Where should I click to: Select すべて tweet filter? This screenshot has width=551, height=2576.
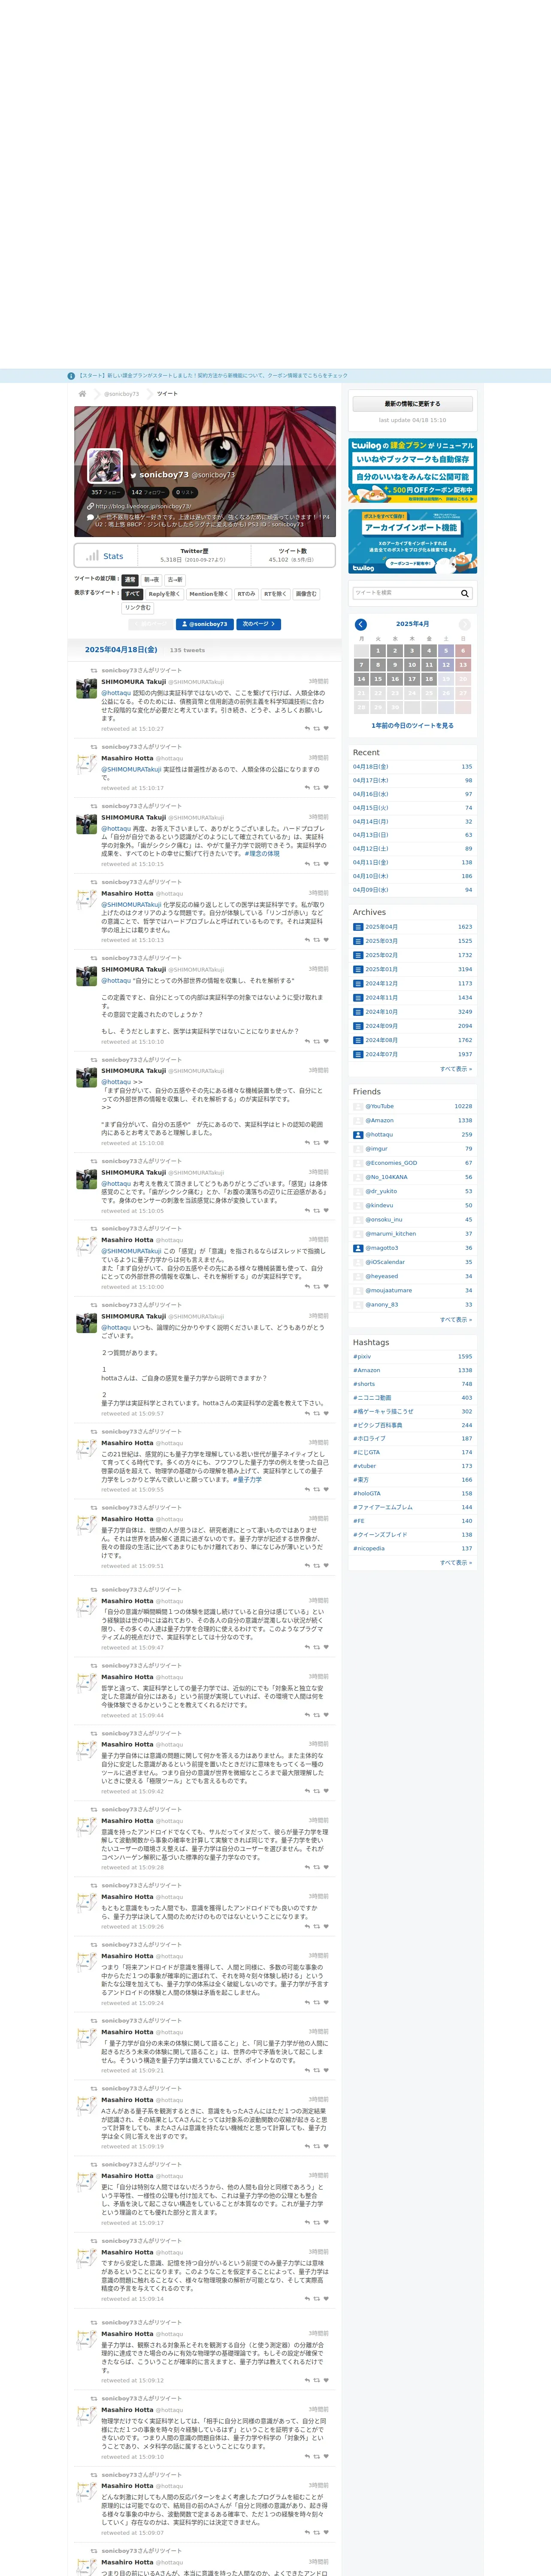132,594
